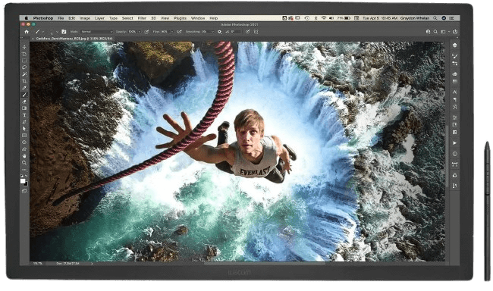This screenshot has width=493, height=291.
Task: Click the Spotlight search in menu bar
Action: click(435, 18)
